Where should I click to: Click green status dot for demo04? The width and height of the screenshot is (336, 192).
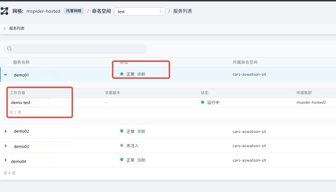(122, 160)
